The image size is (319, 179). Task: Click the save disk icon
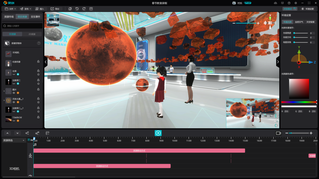point(91,9)
